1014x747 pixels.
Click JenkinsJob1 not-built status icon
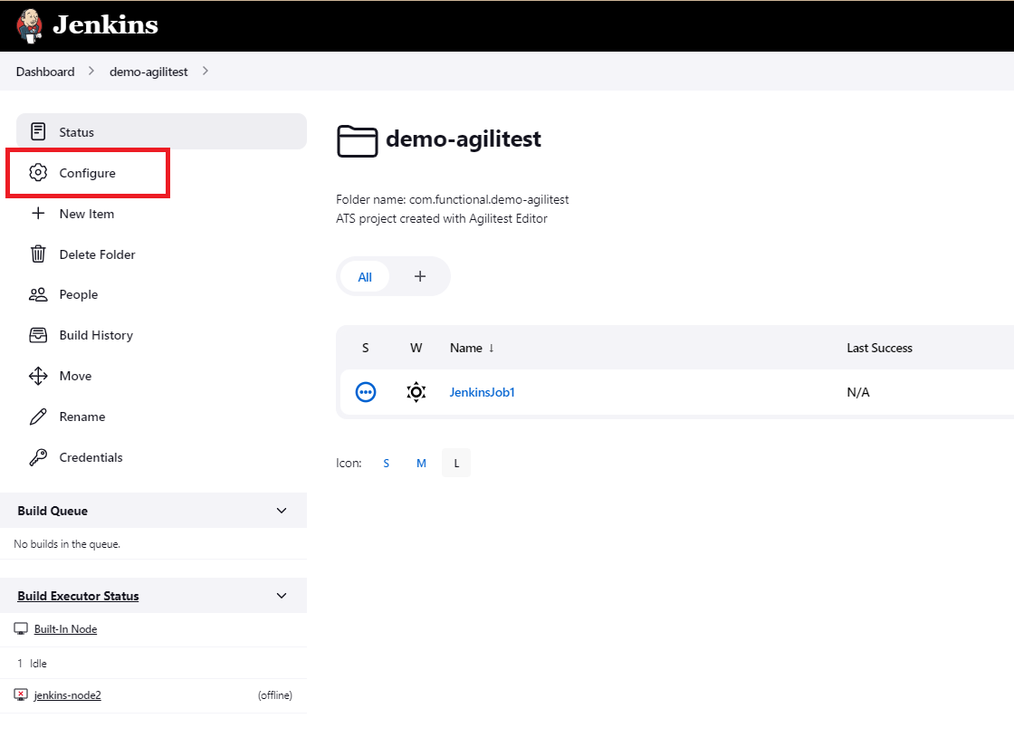pyautogui.click(x=366, y=392)
